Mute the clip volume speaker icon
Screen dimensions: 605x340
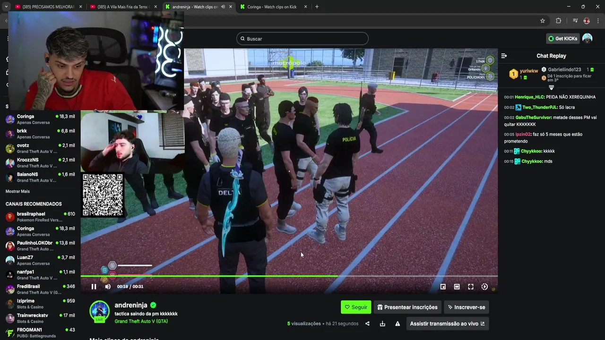click(108, 287)
